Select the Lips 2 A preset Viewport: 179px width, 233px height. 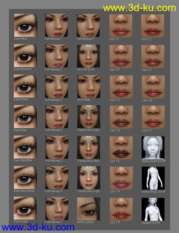coord(121,178)
